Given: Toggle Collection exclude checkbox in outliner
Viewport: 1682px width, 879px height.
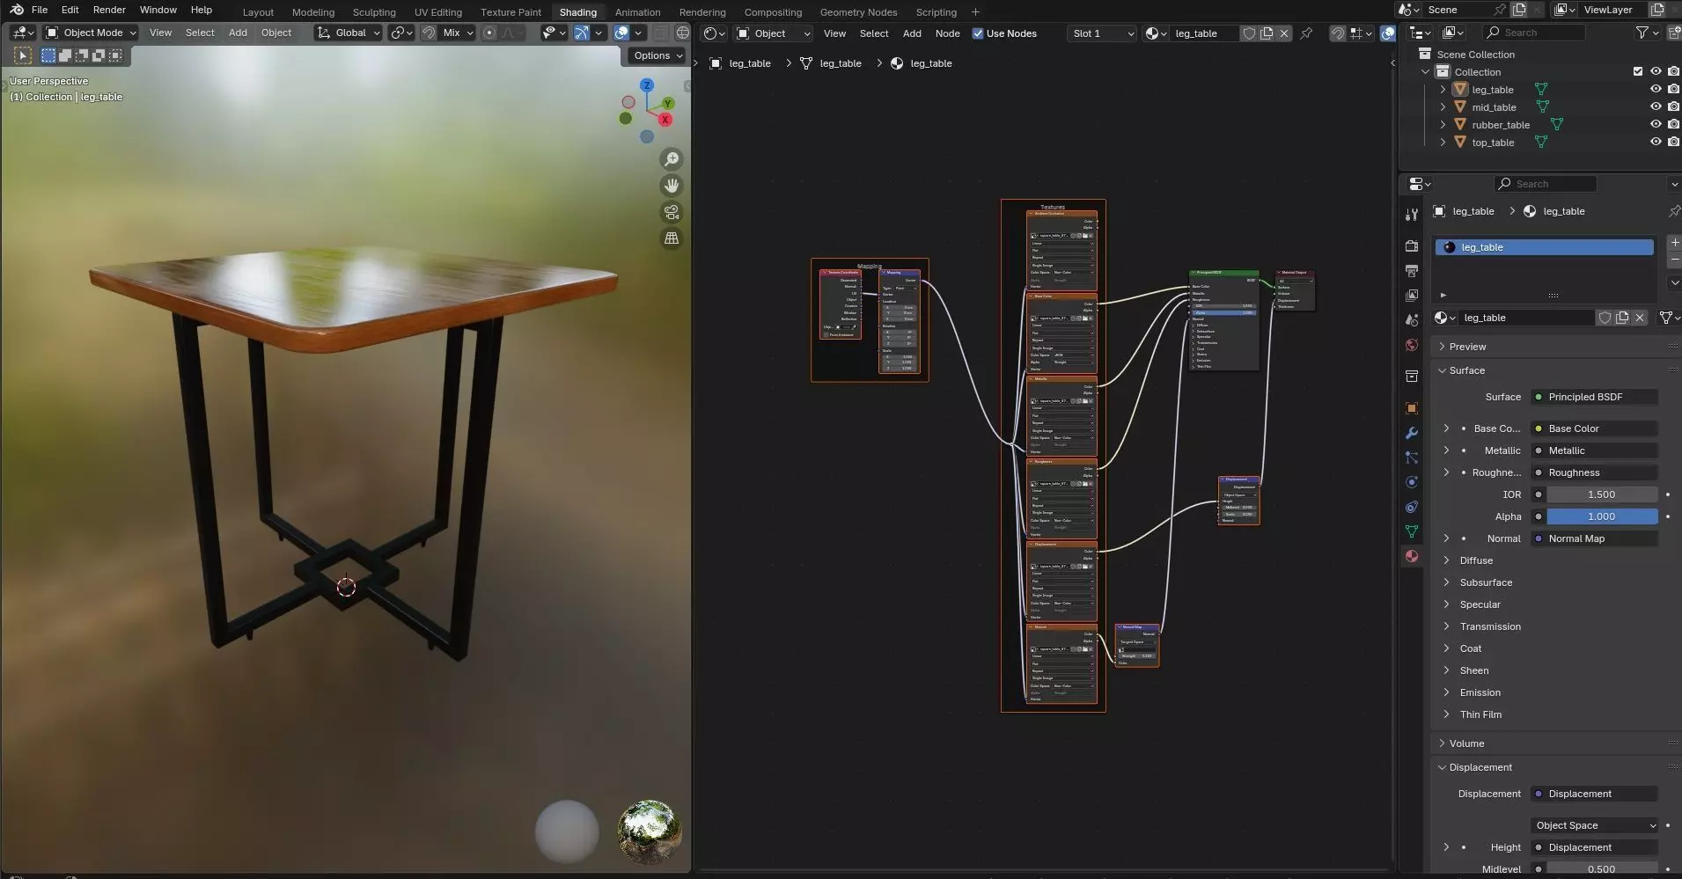Looking at the screenshot, I should 1638,72.
